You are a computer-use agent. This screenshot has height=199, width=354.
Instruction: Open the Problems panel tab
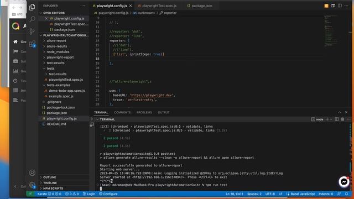coord(144,112)
